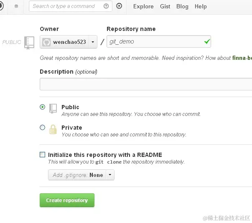The width and height of the screenshot is (252, 223).
Task: Open the advanced search gear icon
Action: (119, 6)
